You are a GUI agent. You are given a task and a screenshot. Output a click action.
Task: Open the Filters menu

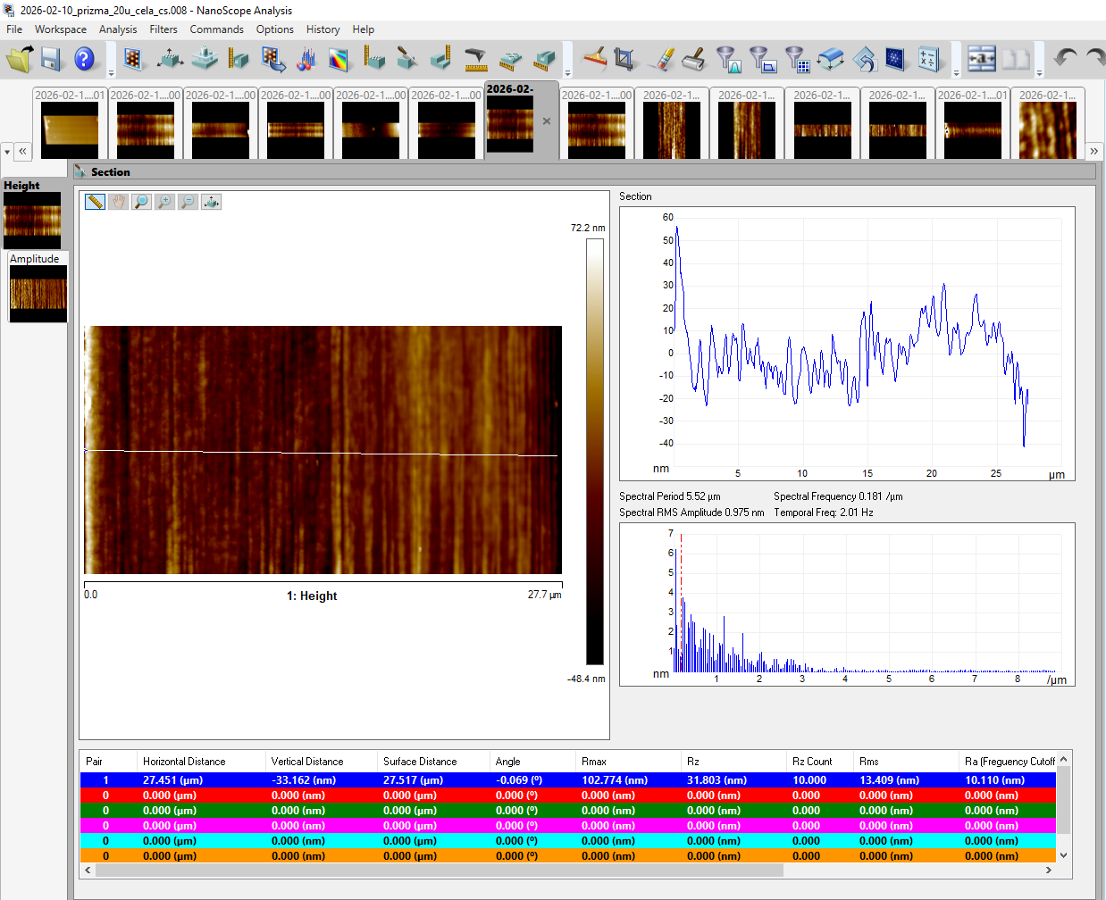163,29
